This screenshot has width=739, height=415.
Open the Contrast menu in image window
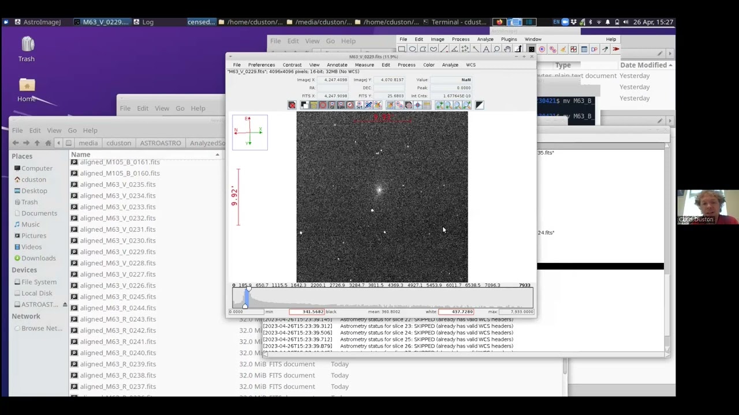tap(292, 65)
